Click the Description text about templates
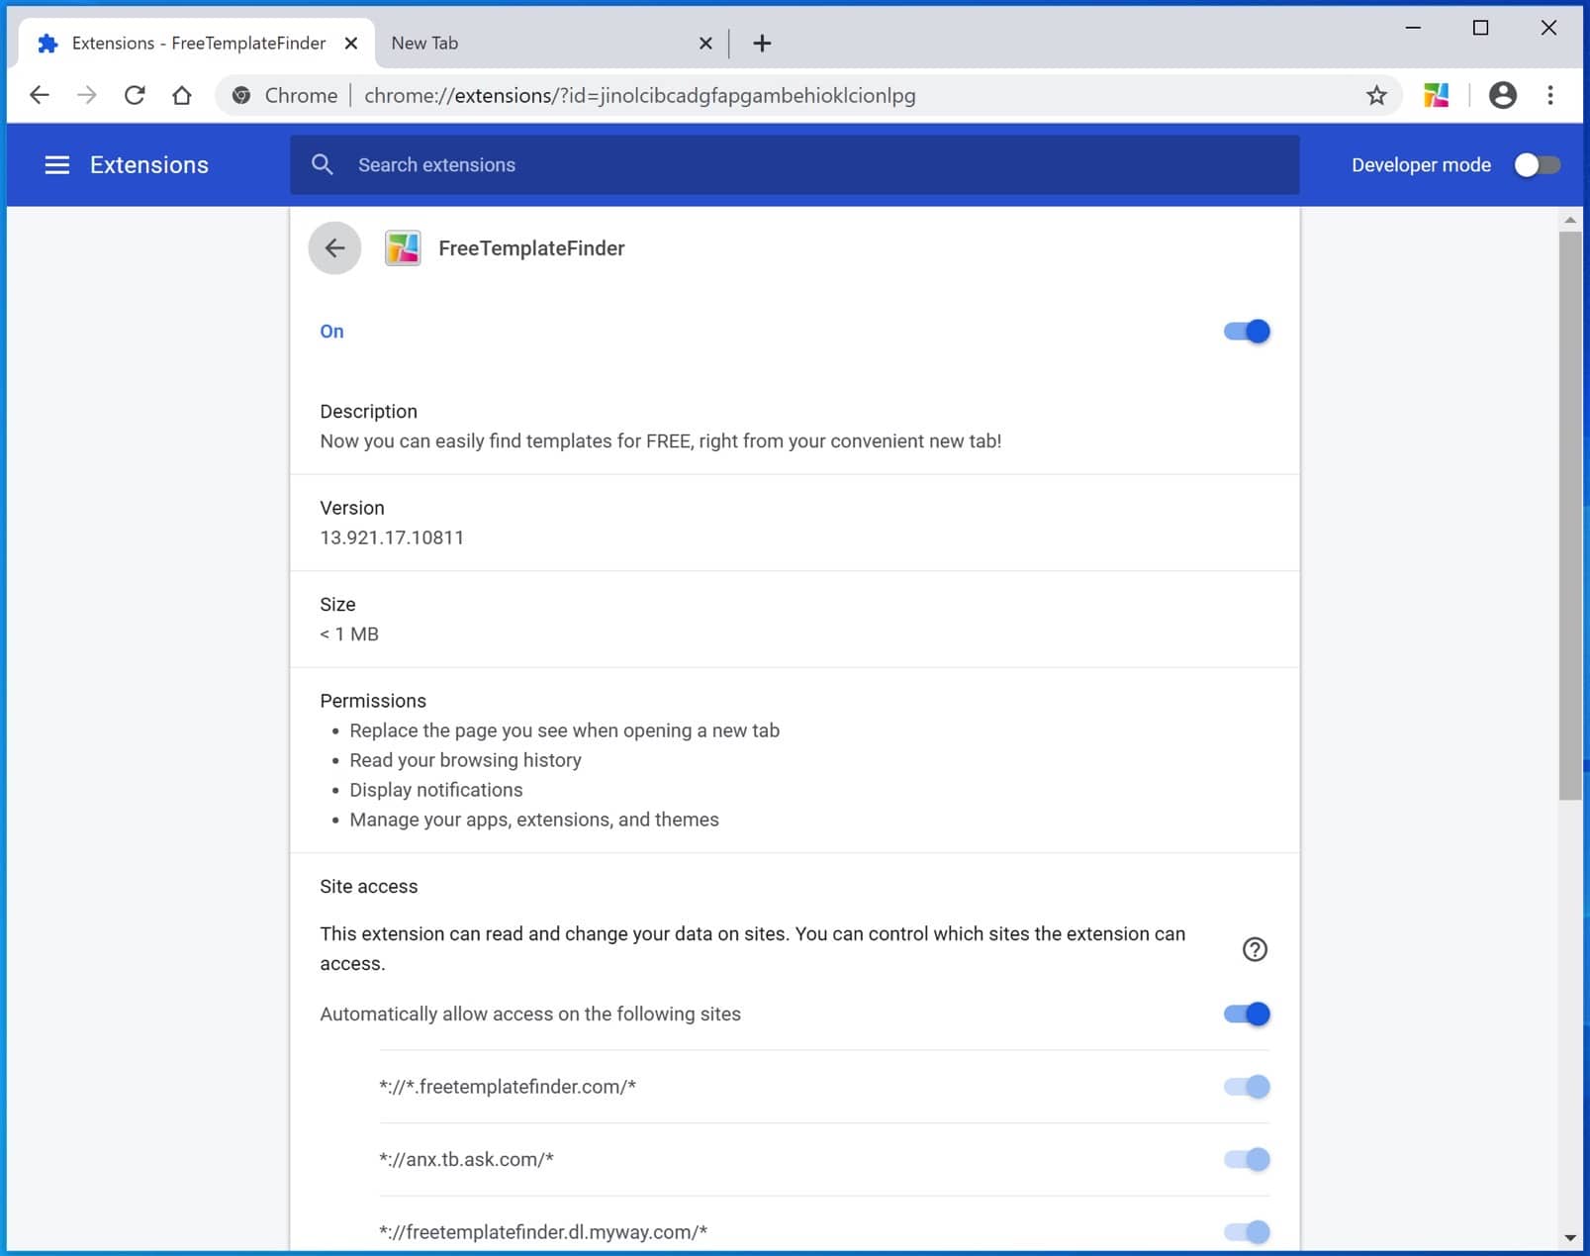The width and height of the screenshot is (1590, 1256). click(660, 441)
